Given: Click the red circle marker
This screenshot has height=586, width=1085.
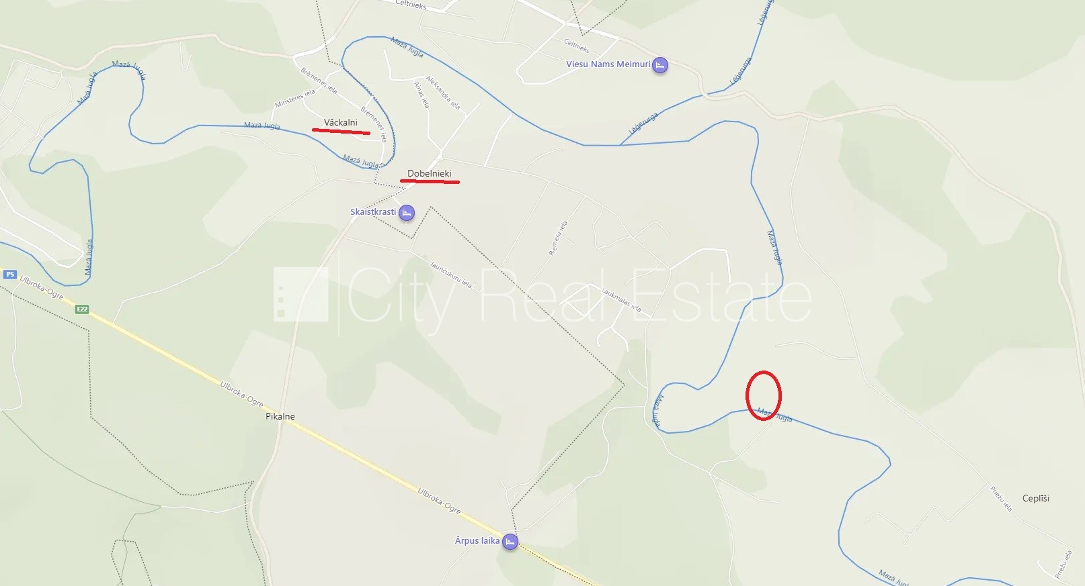Looking at the screenshot, I should pyautogui.click(x=764, y=395).
